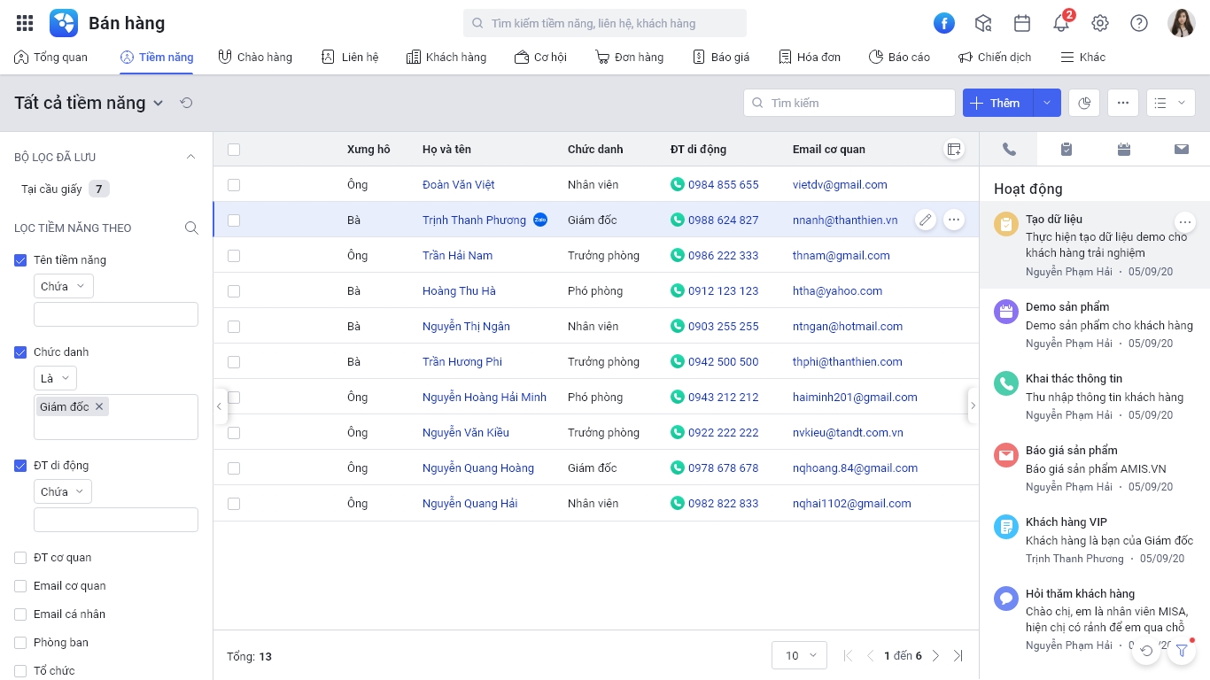Viewport: 1210px width, 680px height.
Task: Expand the page size dropdown showing 10
Action: [x=800, y=656]
